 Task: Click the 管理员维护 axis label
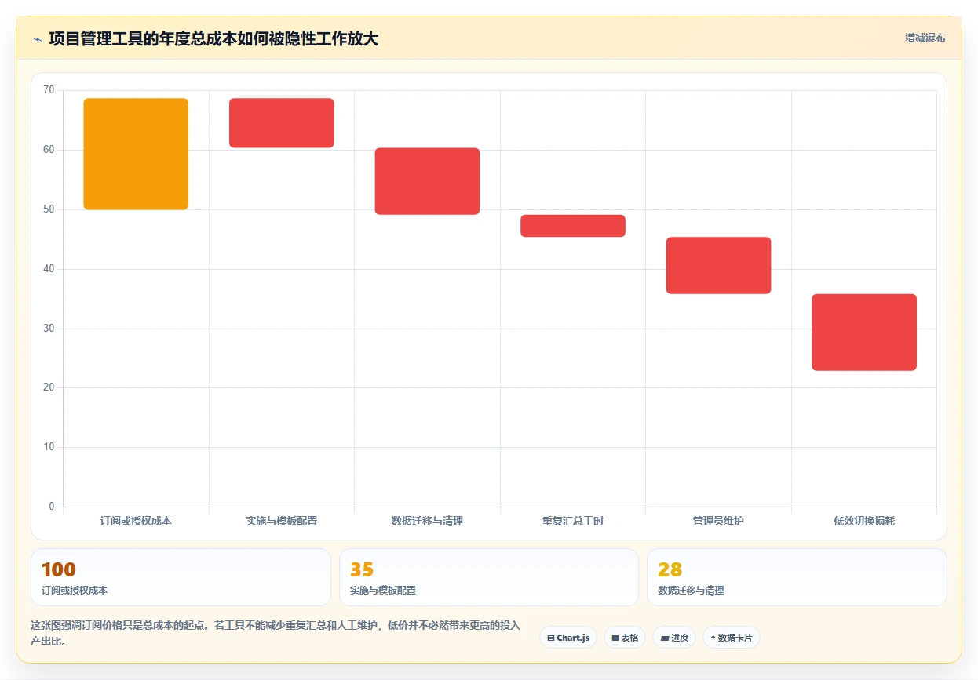718,521
